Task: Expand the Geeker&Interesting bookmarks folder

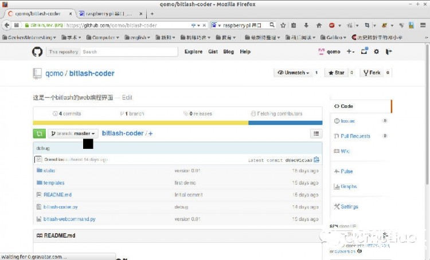Action: (29, 37)
